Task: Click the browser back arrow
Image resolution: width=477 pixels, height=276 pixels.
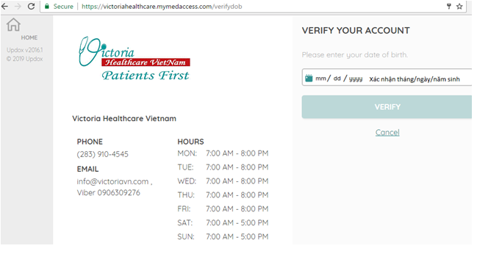Action: [4, 6]
